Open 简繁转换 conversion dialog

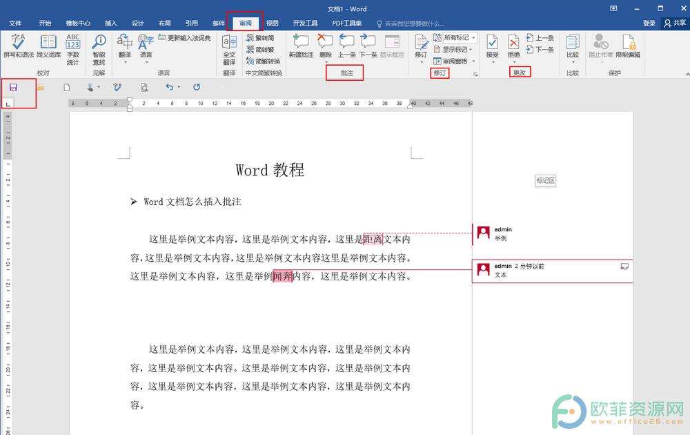263,61
